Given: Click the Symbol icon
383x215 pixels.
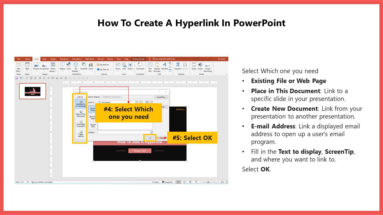Looking at the screenshot, I should coord(185,65).
